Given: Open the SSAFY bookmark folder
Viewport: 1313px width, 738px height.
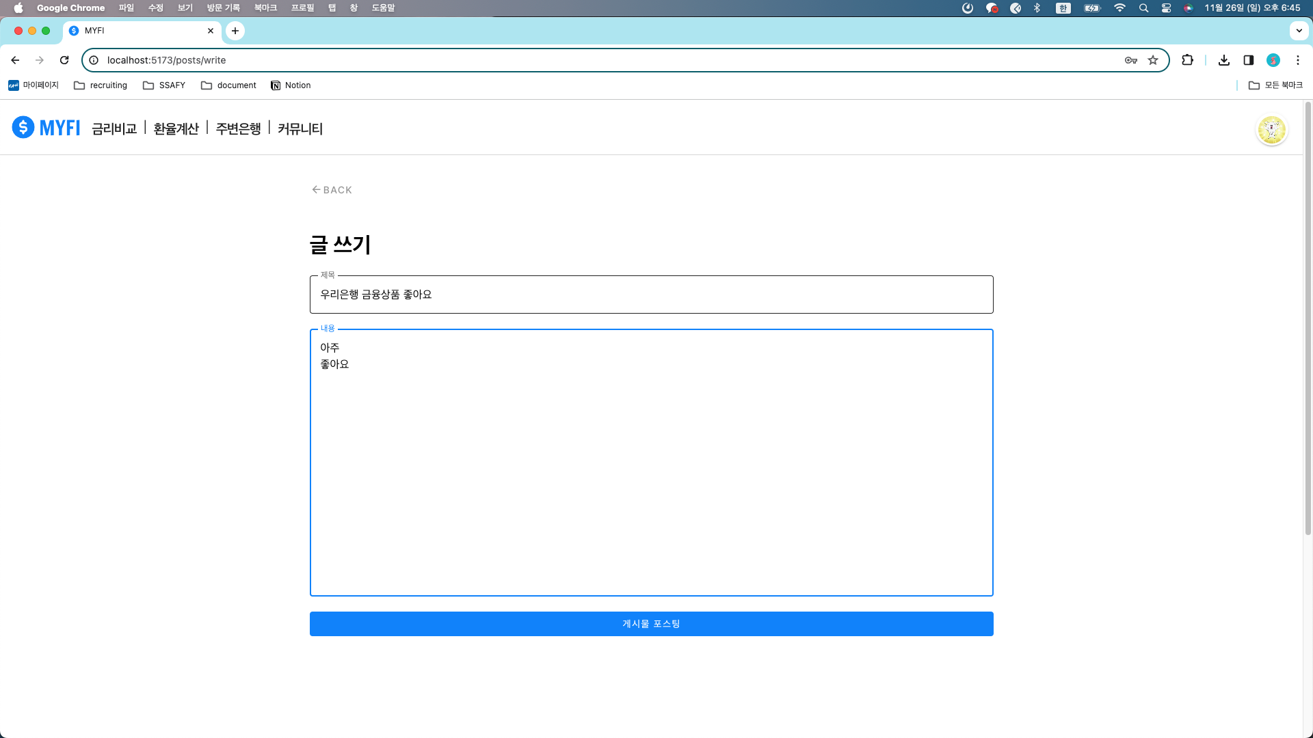Looking at the screenshot, I should tap(164, 85).
